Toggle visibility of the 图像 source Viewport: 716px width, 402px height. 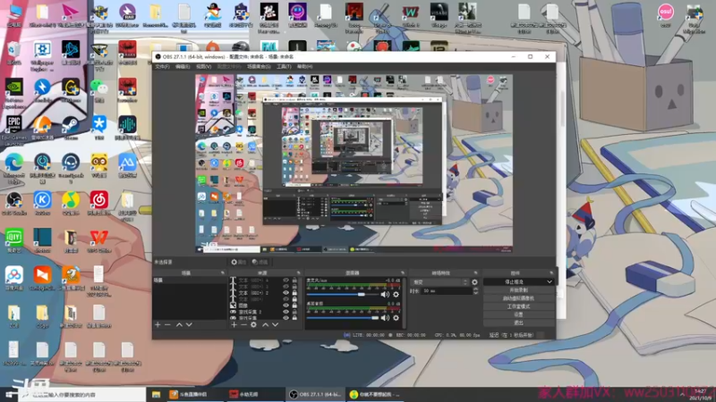coord(286,306)
